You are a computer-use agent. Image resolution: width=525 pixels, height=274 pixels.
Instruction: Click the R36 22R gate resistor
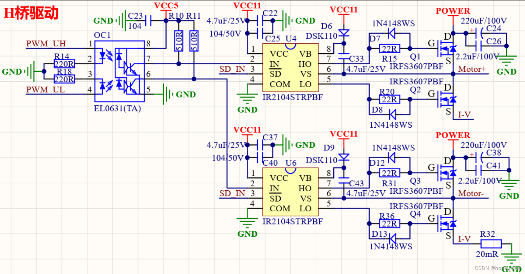(389, 224)
